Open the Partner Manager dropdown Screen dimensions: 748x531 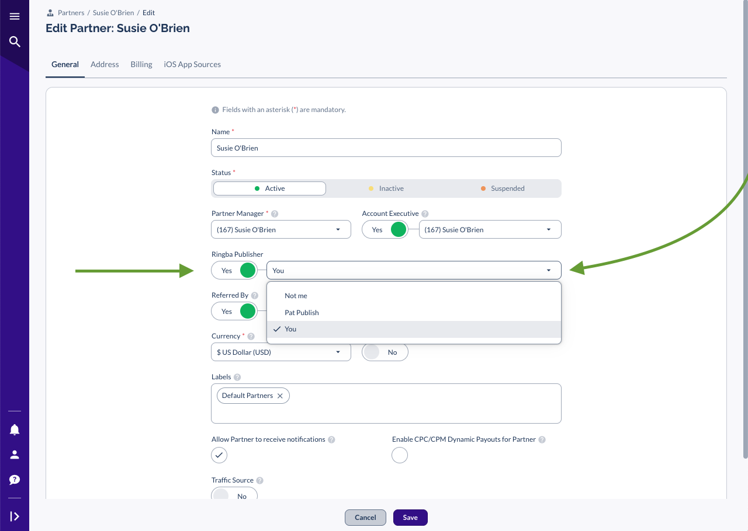tap(281, 229)
